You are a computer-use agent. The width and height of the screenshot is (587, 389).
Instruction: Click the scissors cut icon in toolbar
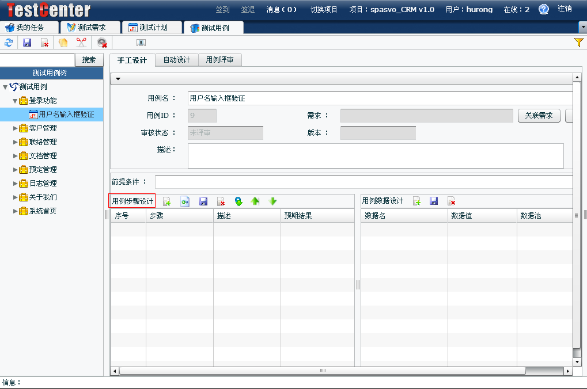(81, 43)
